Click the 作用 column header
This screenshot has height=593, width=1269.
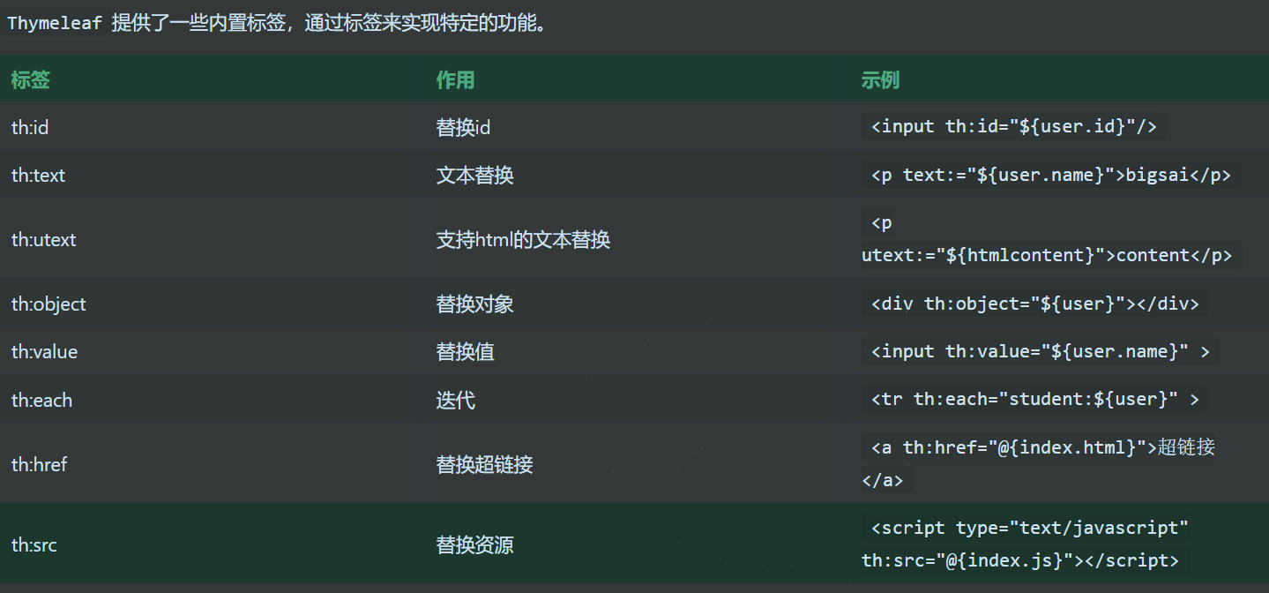[x=455, y=80]
